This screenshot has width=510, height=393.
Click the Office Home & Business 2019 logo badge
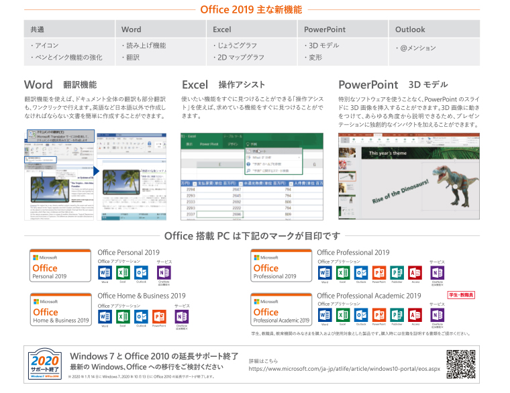point(61,309)
